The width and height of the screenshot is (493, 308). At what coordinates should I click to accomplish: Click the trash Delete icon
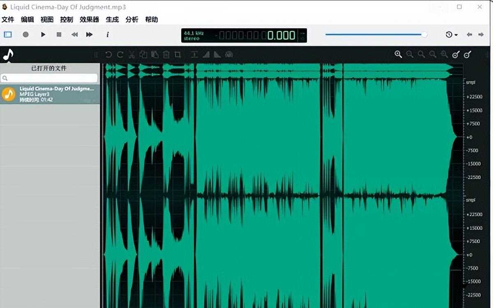(166, 55)
